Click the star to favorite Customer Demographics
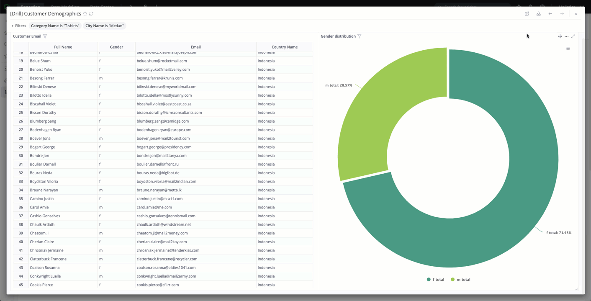This screenshot has width=591, height=301. pos(85,13)
